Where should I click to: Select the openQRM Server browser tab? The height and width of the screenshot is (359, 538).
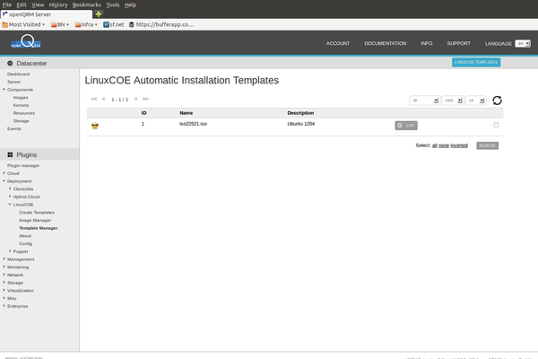click(47, 14)
